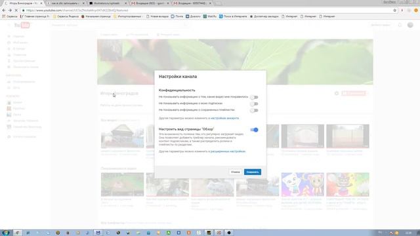Open YouTube account avatar menu
This screenshot has width=420, height=236.
[410, 25]
